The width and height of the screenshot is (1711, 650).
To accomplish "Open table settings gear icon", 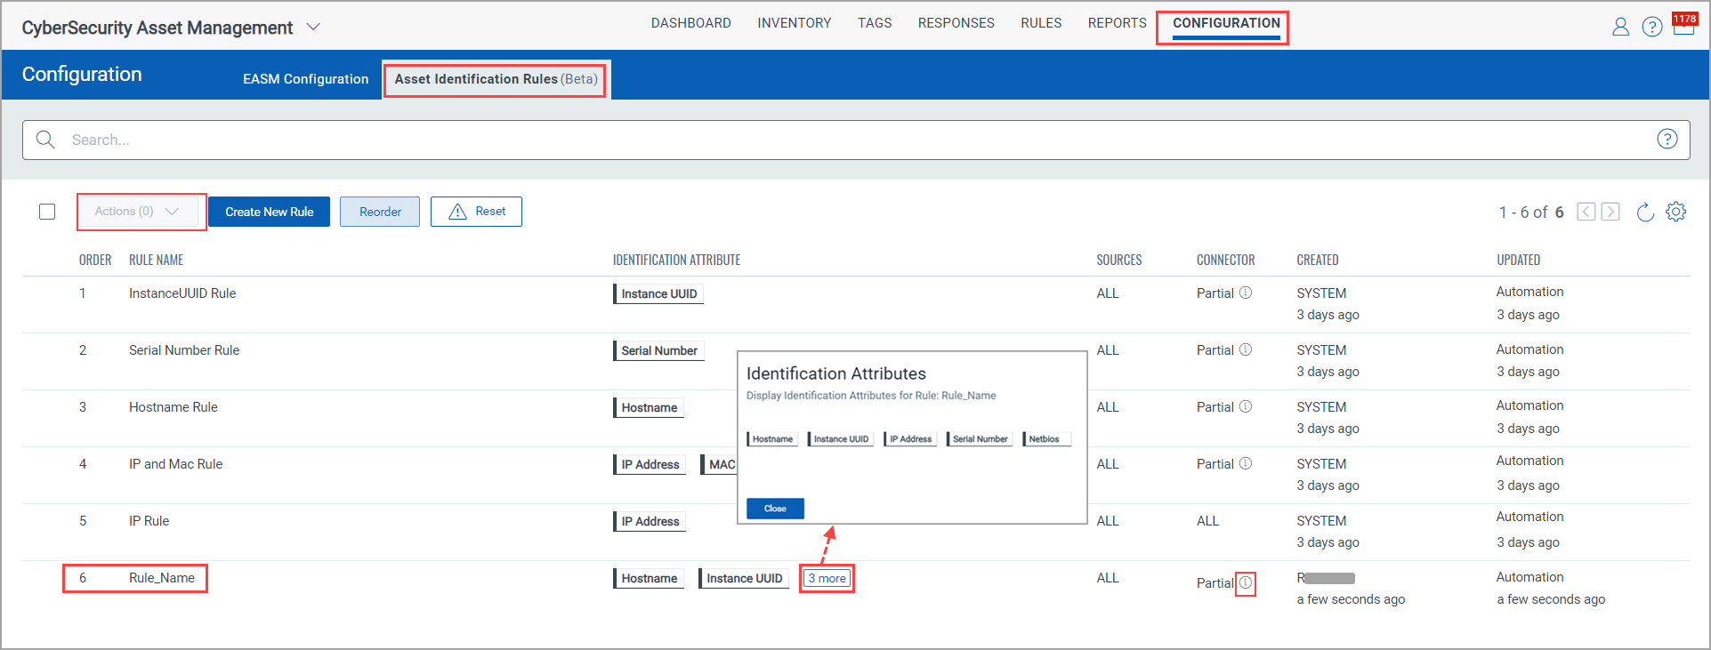I will pos(1676,212).
